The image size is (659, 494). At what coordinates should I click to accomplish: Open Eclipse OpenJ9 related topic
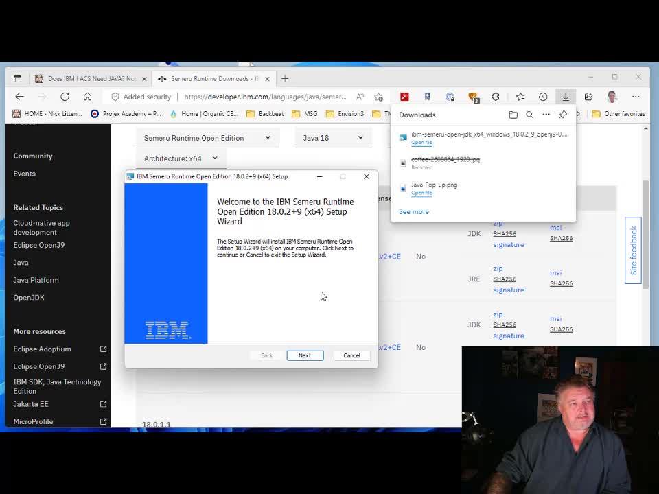click(39, 245)
